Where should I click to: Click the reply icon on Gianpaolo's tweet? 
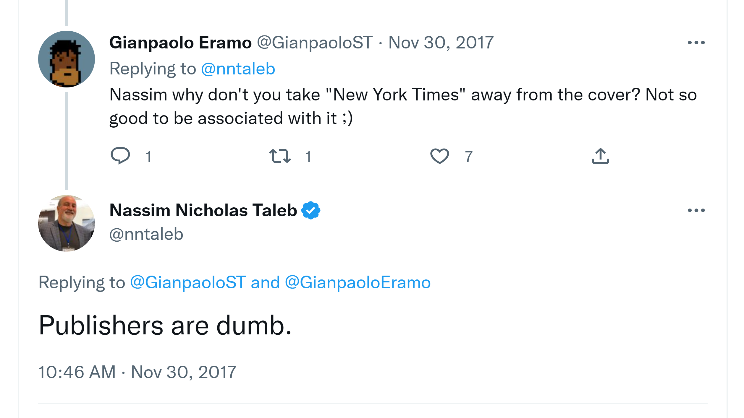pos(120,155)
